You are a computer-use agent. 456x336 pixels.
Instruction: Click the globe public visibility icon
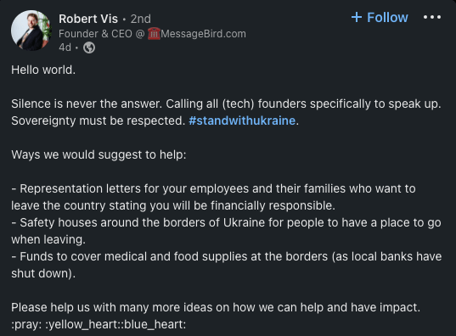89,48
